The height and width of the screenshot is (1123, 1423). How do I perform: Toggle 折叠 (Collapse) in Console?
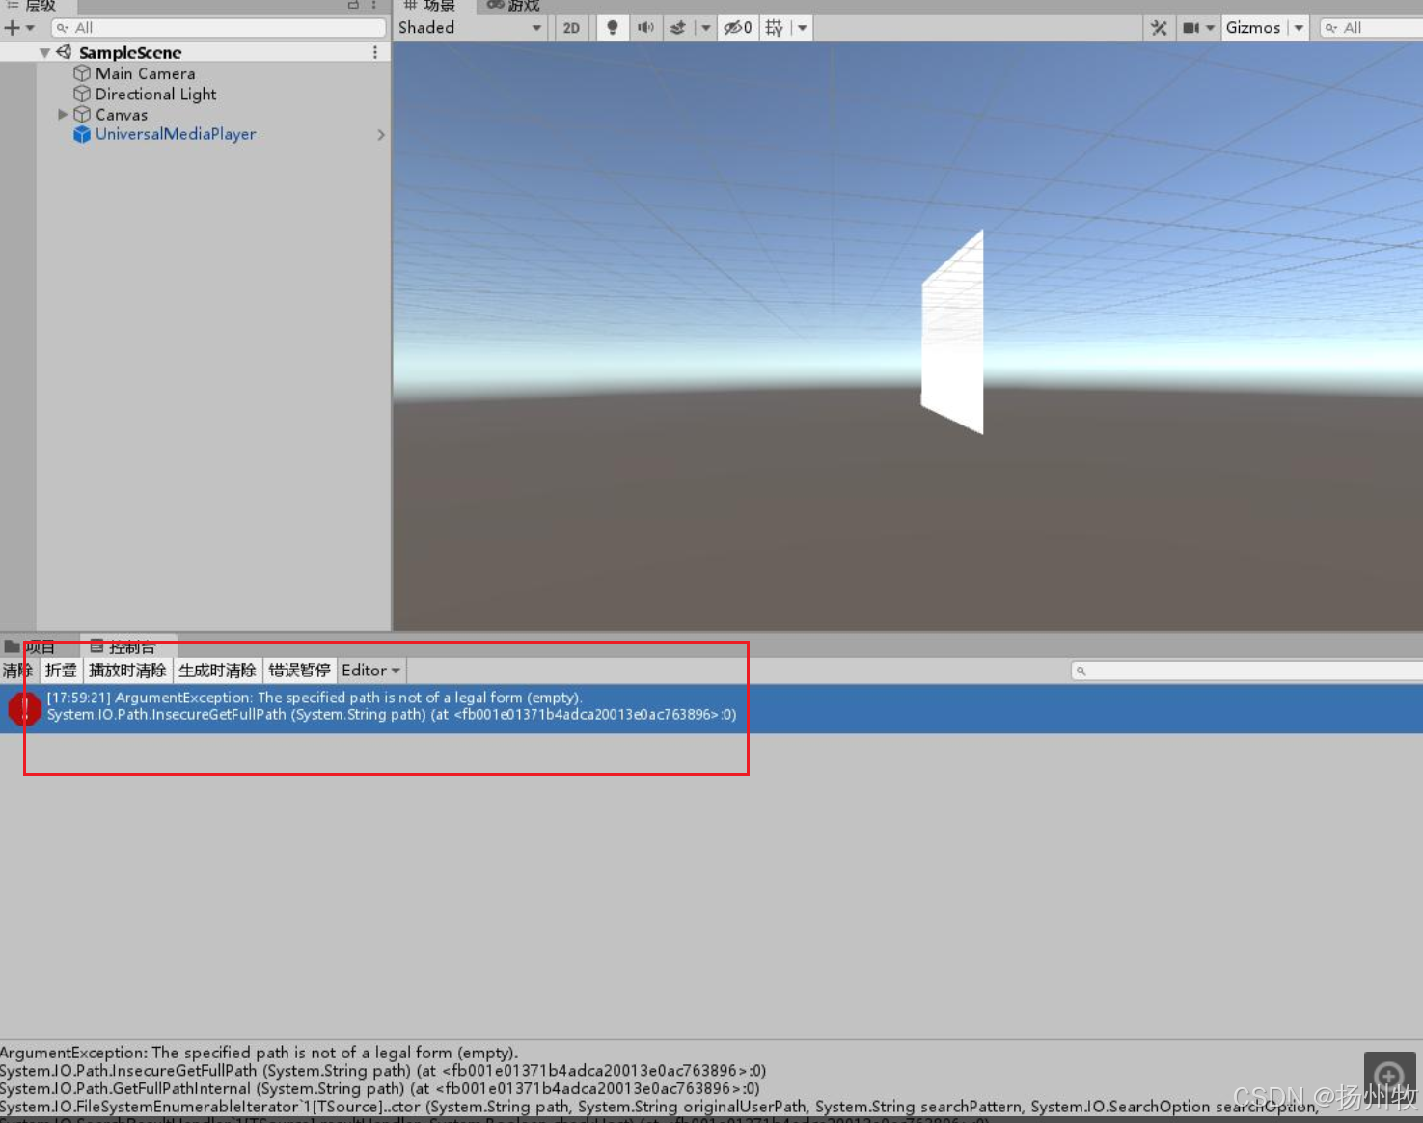click(x=60, y=670)
